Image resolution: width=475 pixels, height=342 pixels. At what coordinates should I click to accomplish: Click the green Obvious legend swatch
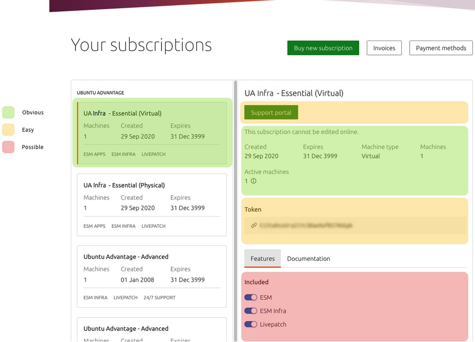(x=8, y=112)
